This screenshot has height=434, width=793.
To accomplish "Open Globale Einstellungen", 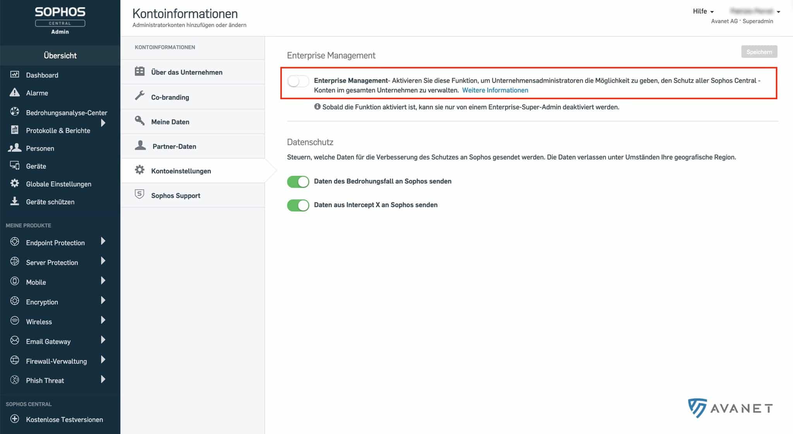I will coord(58,184).
